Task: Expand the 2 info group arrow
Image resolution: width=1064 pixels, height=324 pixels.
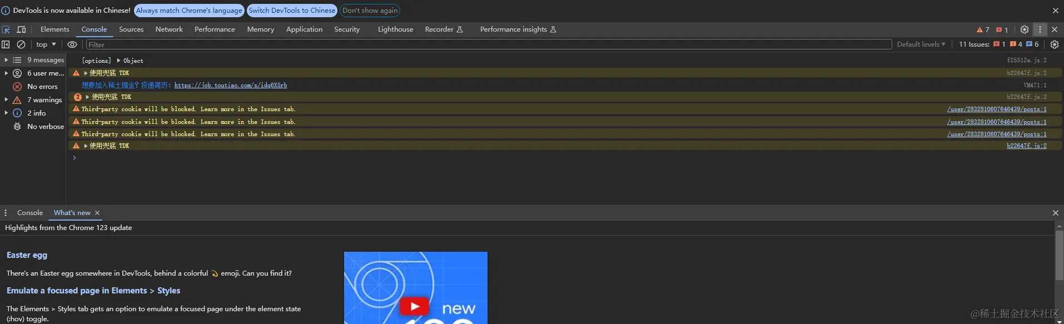Action: [6, 113]
